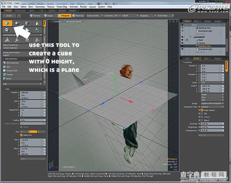Click the Slice tool
This screenshot has height=183, width=231.
tap(22, 67)
